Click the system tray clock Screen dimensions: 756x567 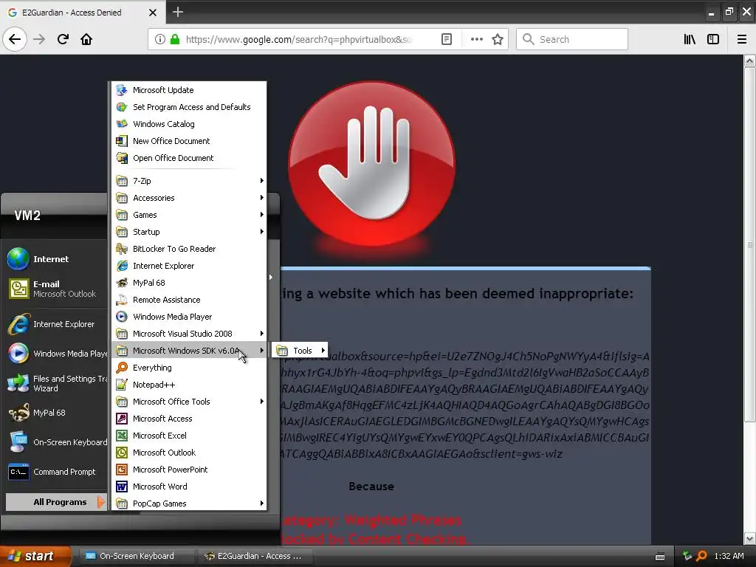tap(729, 556)
